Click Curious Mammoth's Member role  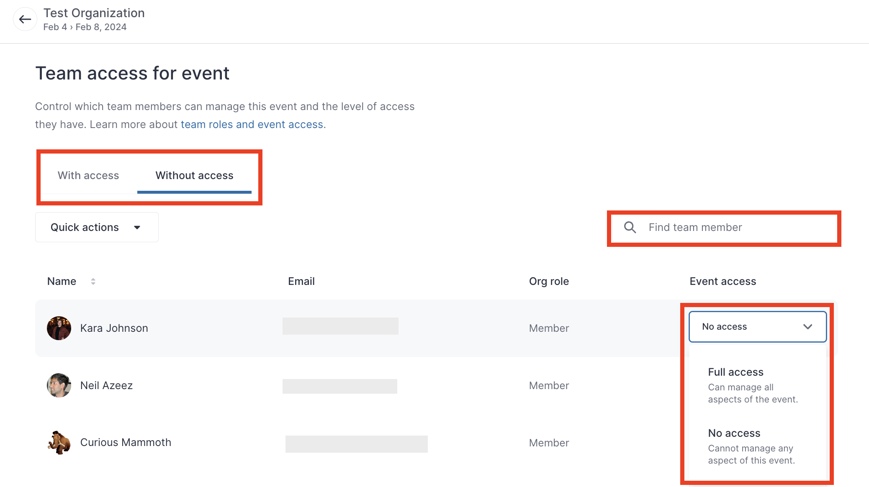click(549, 443)
